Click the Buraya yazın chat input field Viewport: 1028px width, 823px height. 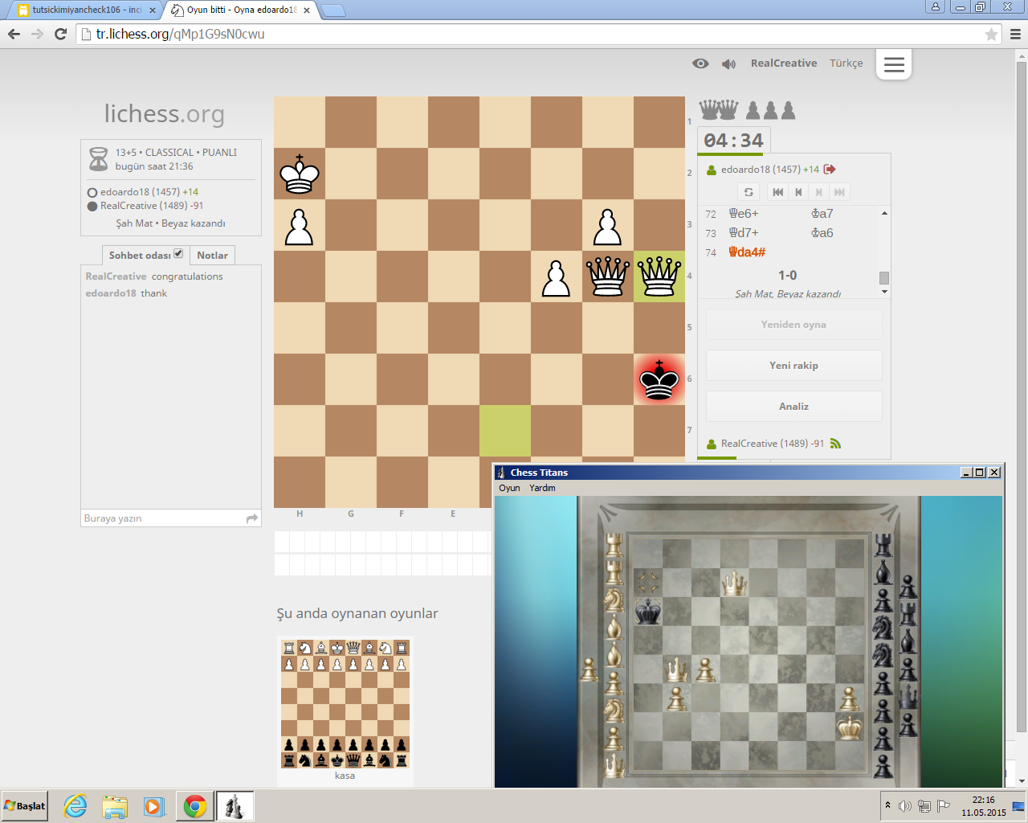(163, 518)
